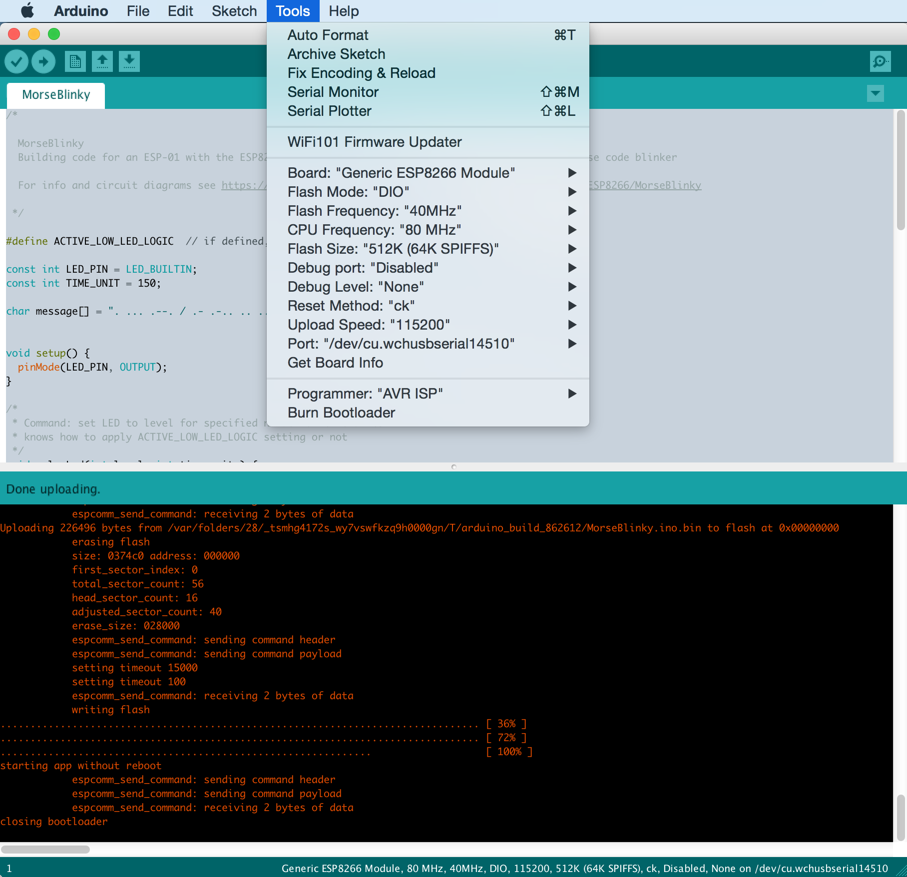Expand the Programmer: AVR ISP submenu
The width and height of the screenshot is (907, 877).
click(x=428, y=394)
